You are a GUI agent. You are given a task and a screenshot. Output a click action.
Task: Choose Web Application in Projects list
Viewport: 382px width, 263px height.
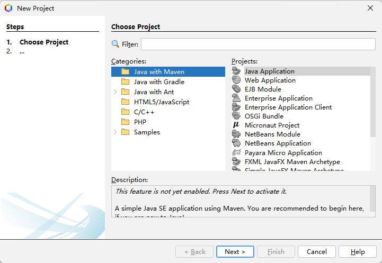click(x=270, y=80)
